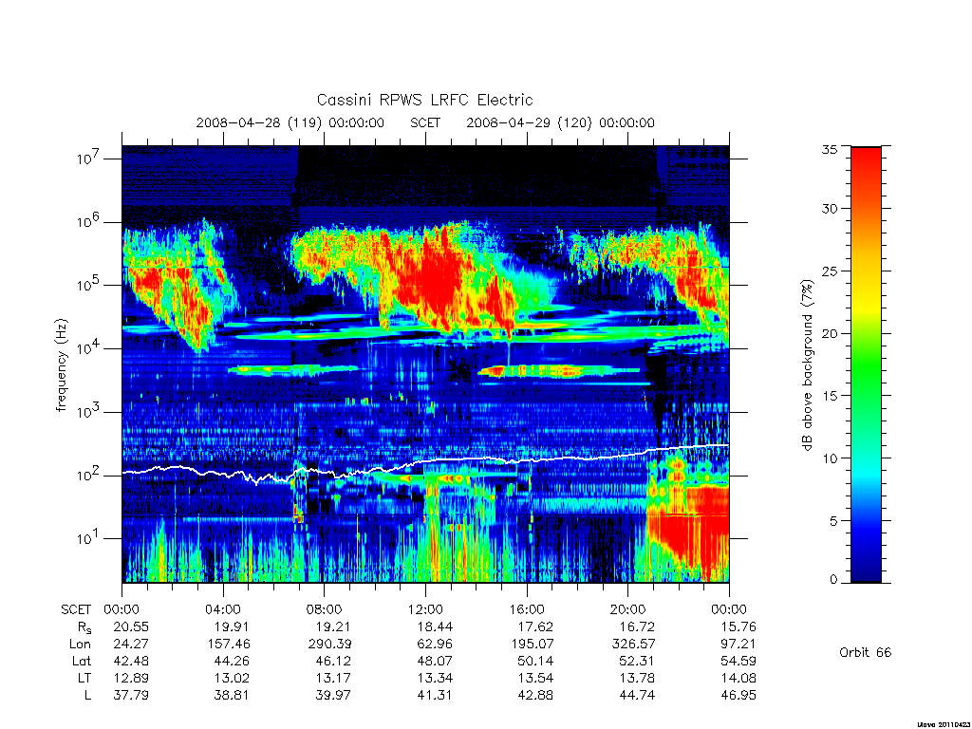The image size is (972, 729).
Task: Click the L value '37.79'
Action: (x=131, y=695)
